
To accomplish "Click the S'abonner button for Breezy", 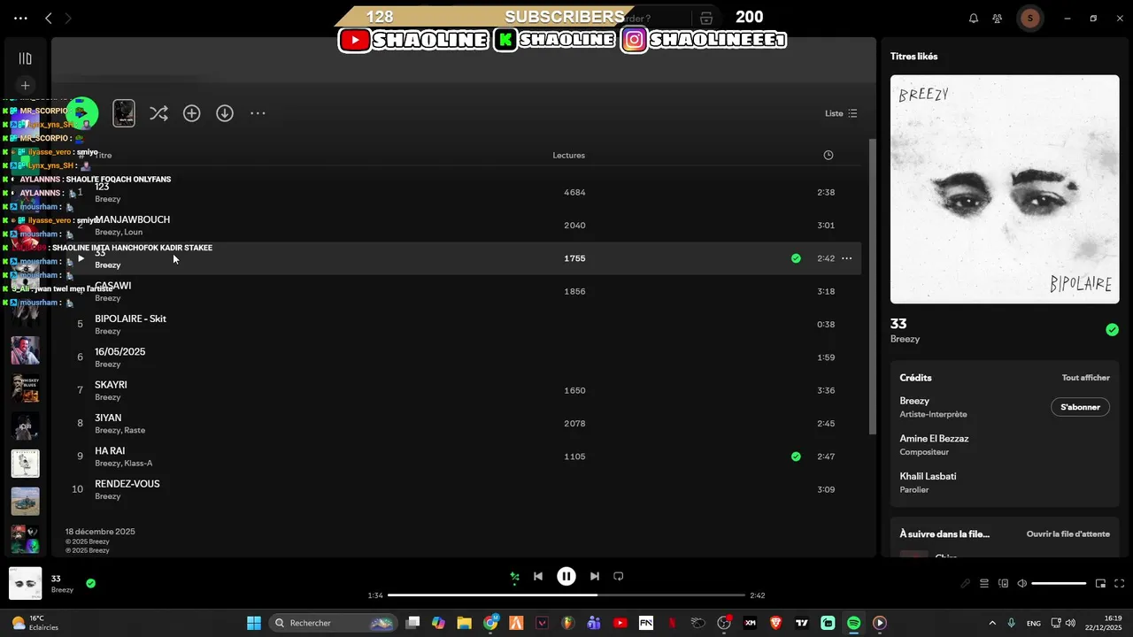I will 1080,407.
